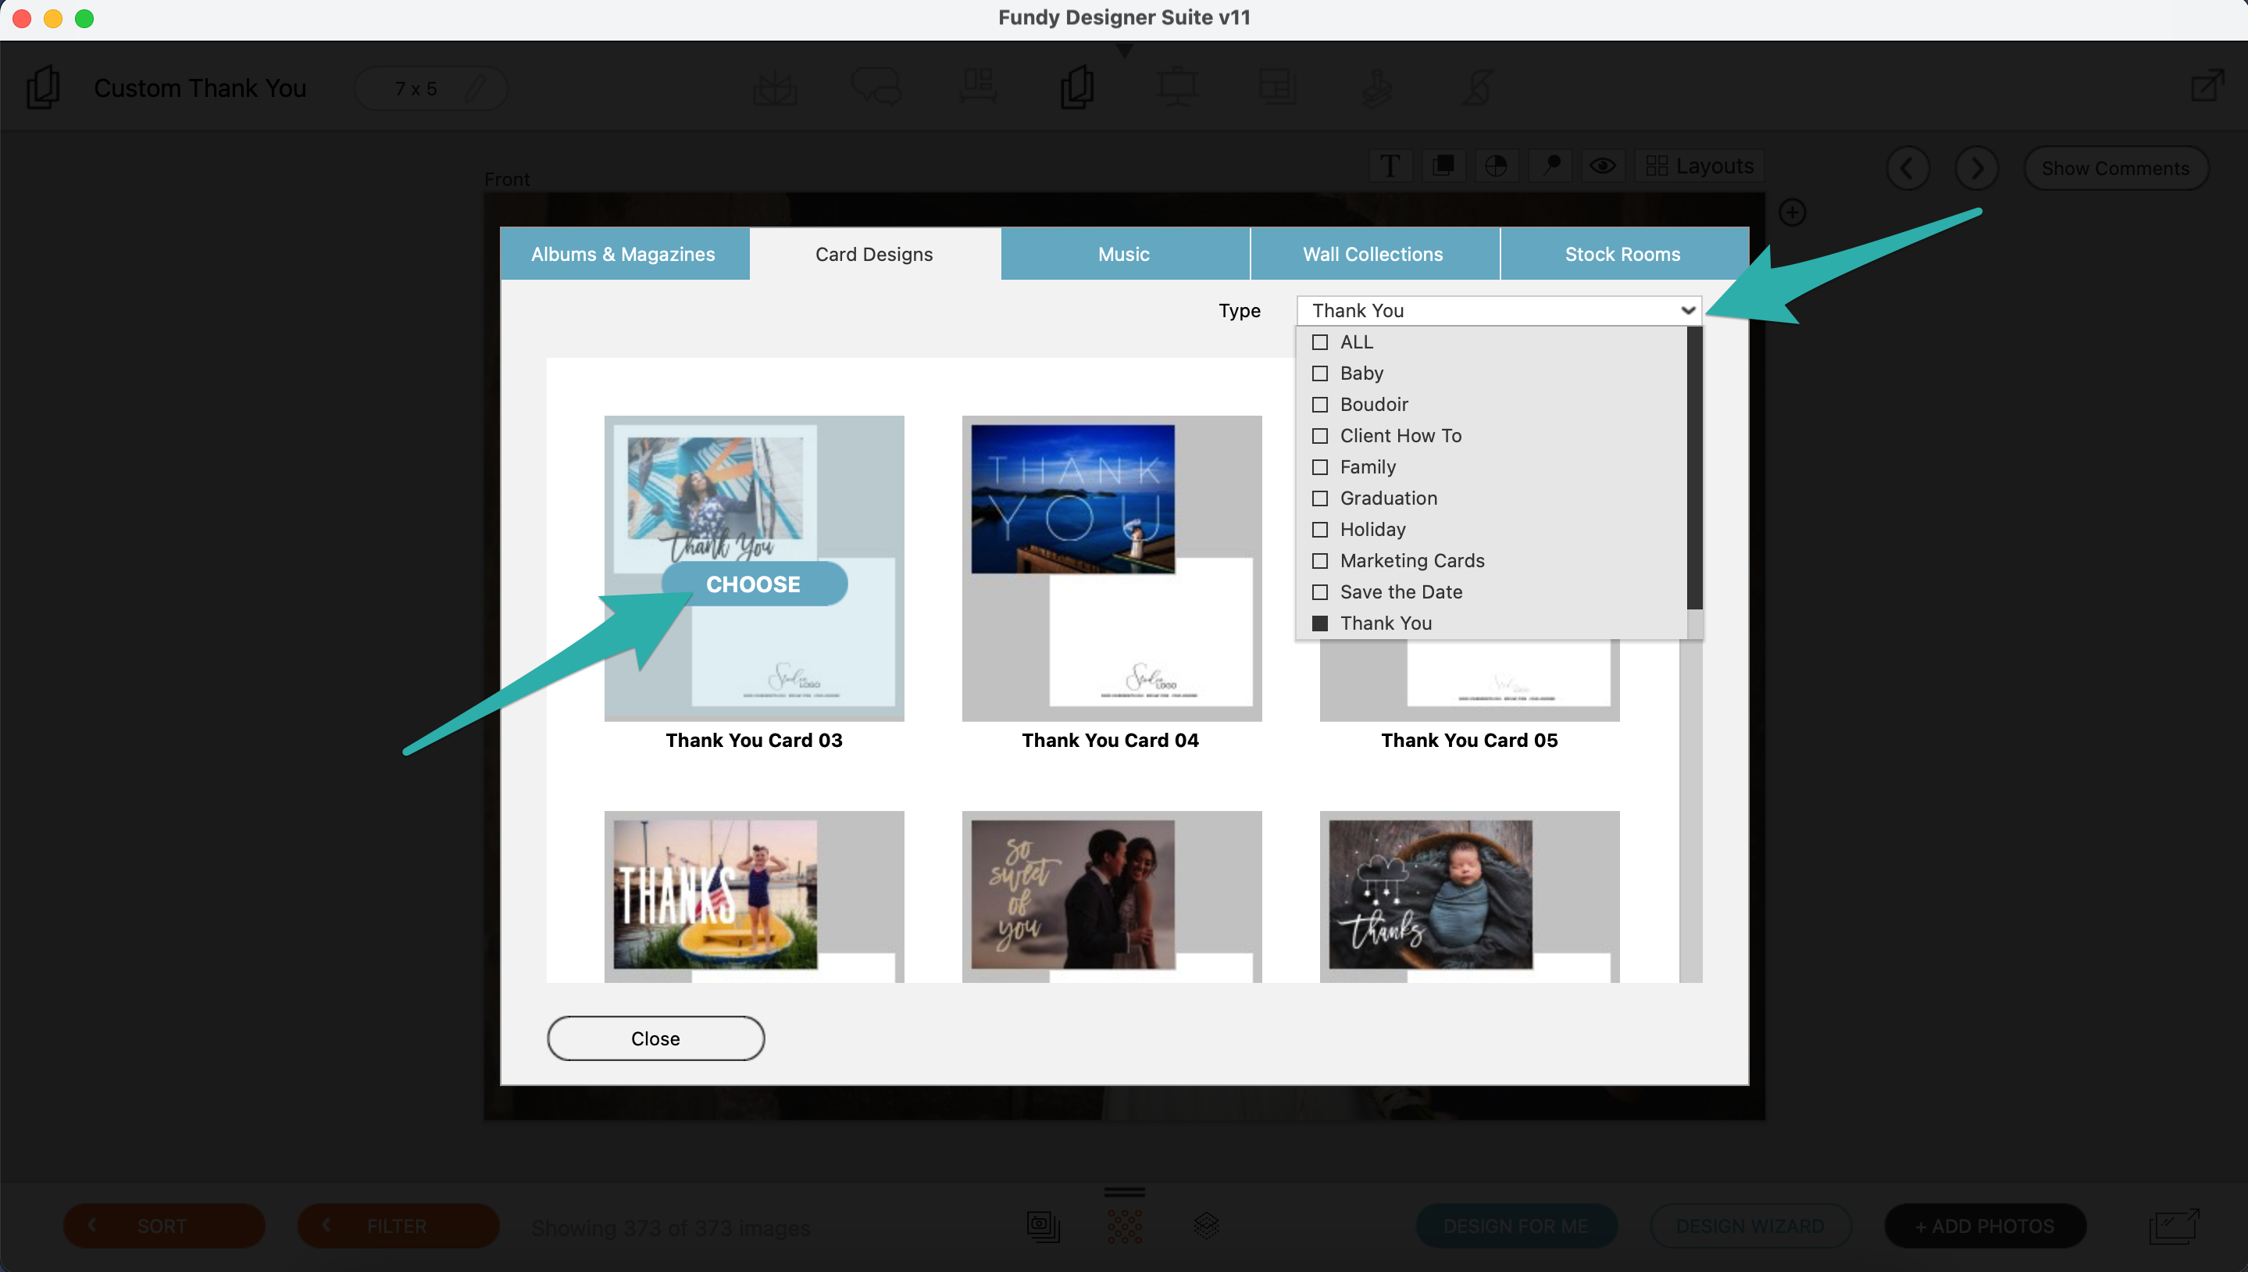Click the pin icon in toolbar
The width and height of the screenshot is (2248, 1272).
pos(1550,166)
